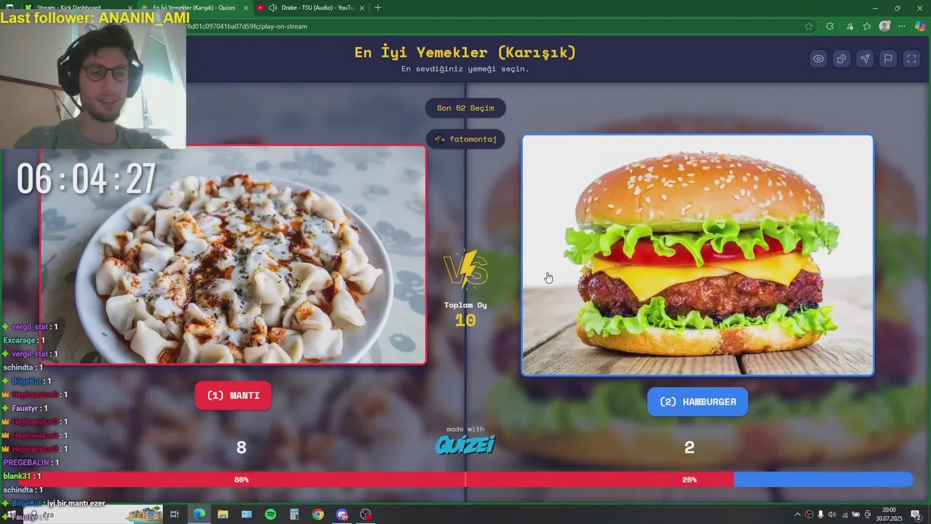
Task: Select the mantı food image
Action: 233,255
